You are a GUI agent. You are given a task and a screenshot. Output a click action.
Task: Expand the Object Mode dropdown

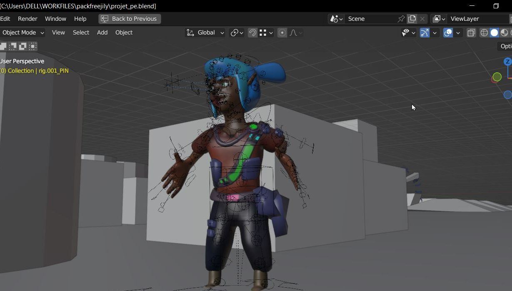(x=22, y=32)
